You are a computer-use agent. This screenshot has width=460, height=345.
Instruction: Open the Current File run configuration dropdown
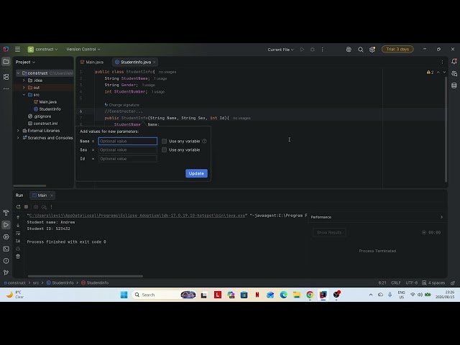pos(280,50)
